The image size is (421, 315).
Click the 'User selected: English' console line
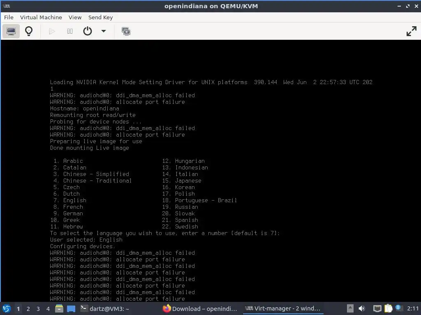(x=86, y=240)
